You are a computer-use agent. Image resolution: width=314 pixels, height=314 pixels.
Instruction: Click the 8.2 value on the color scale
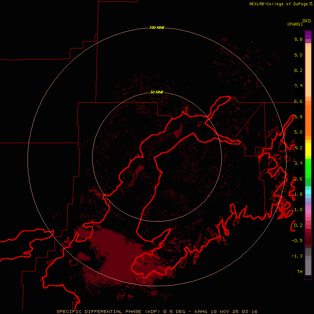point(298,70)
